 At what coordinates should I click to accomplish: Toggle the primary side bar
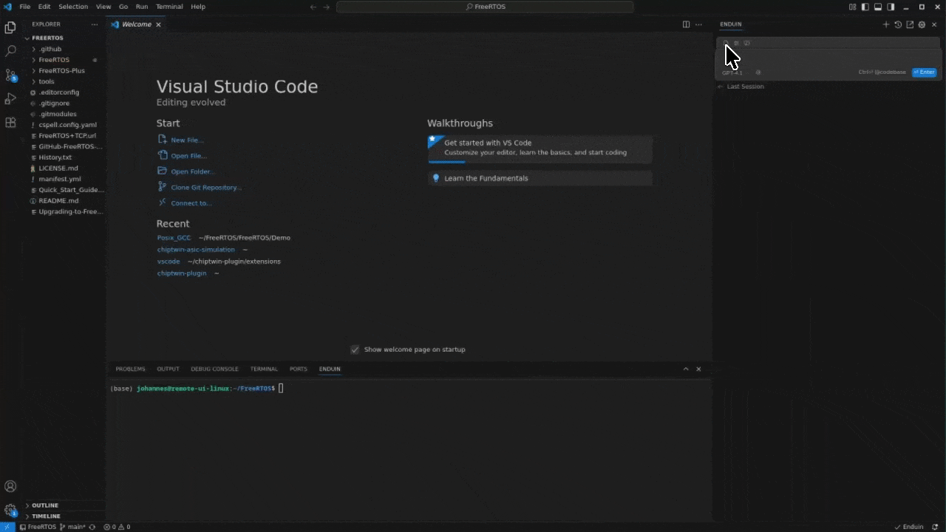(x=865, y=7)
